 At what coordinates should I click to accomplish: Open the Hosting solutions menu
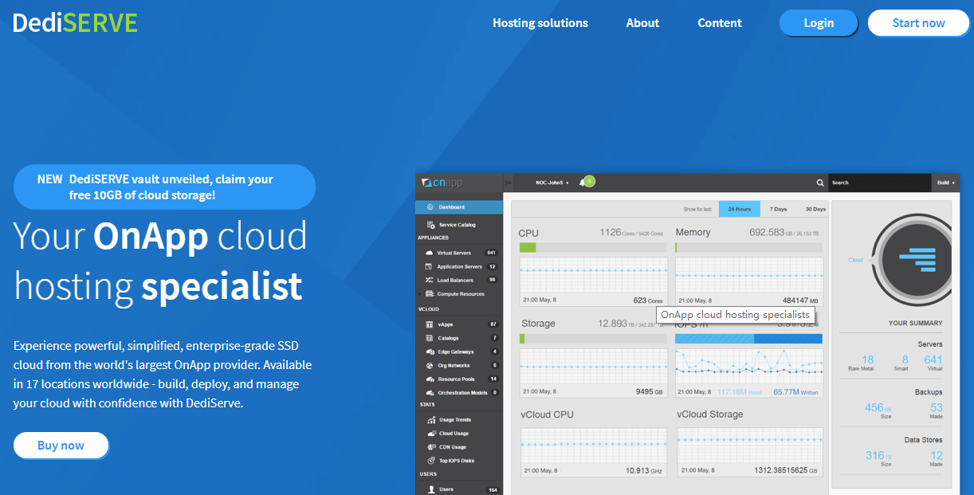click(x=540, y=23)
